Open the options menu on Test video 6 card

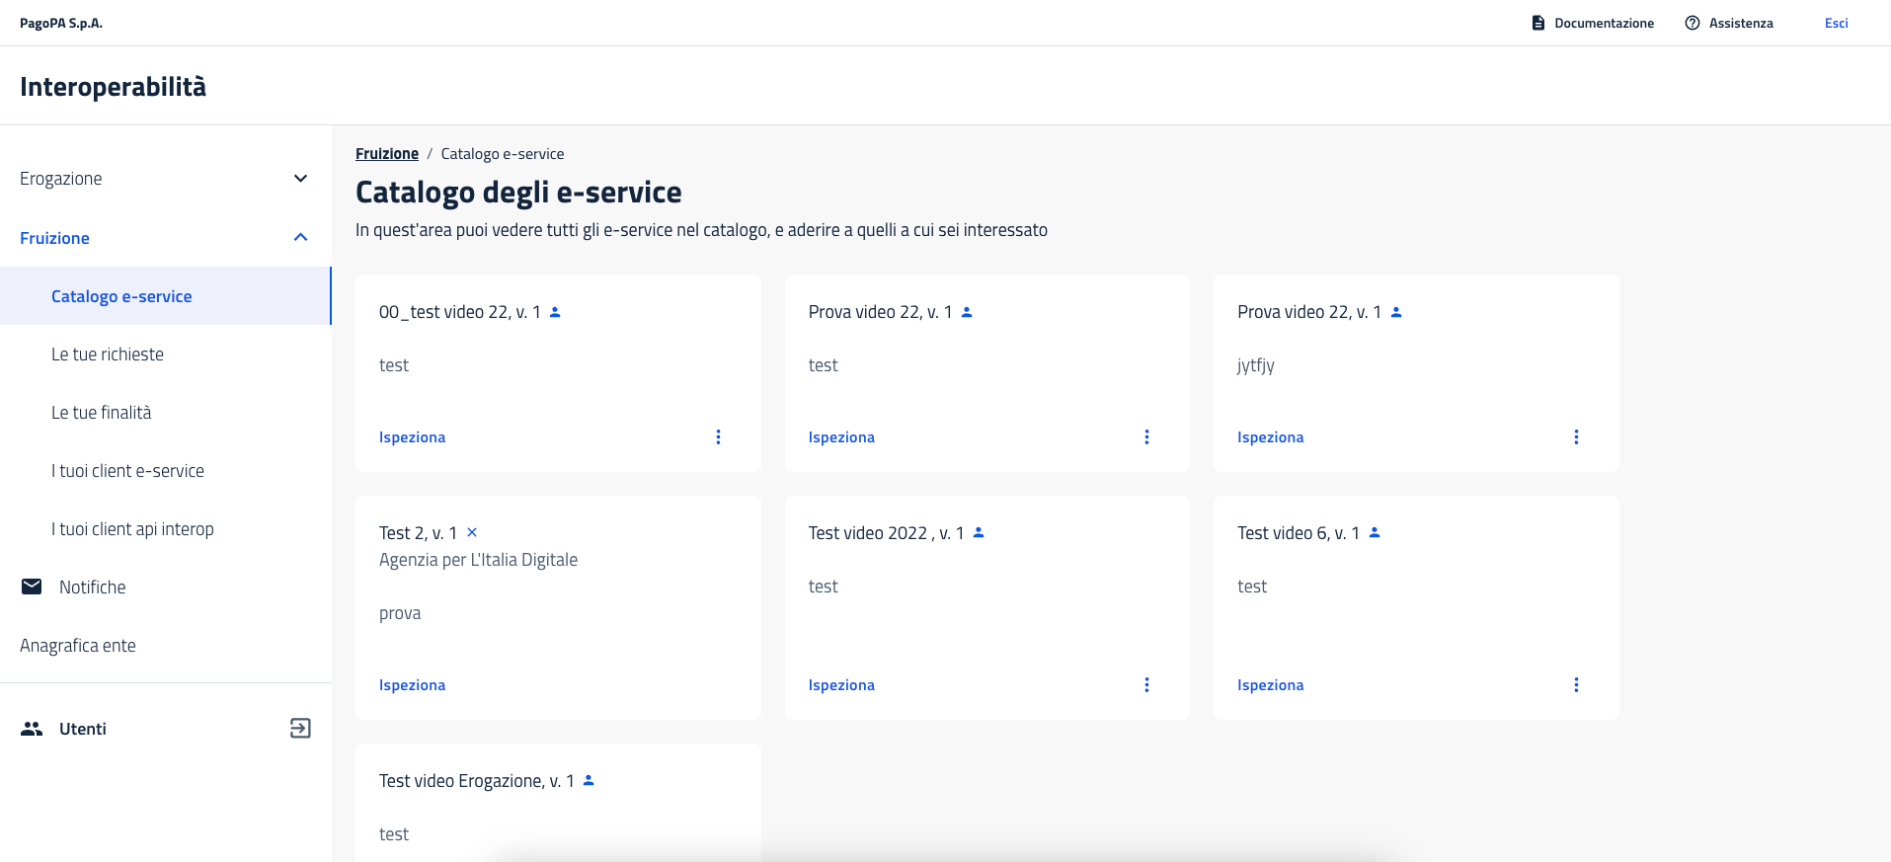(x=1576, y=684)
